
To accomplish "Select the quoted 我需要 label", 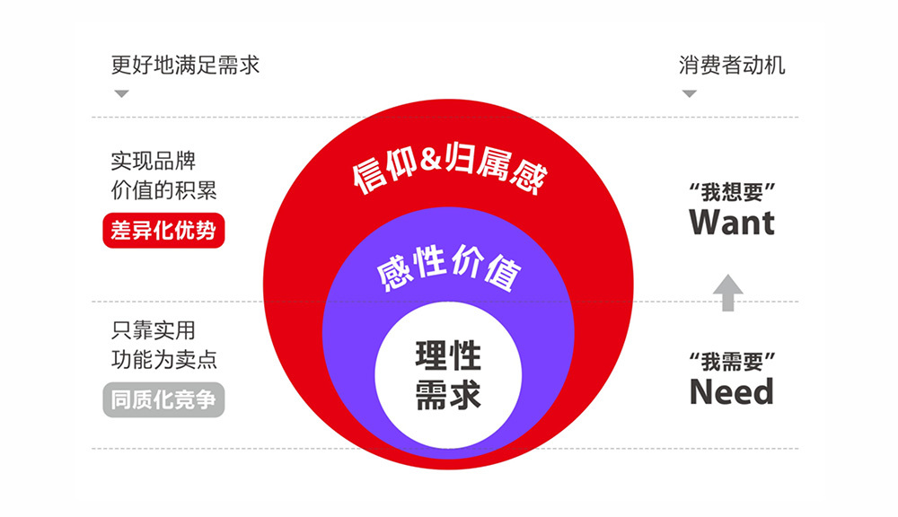I will point(732,362).
